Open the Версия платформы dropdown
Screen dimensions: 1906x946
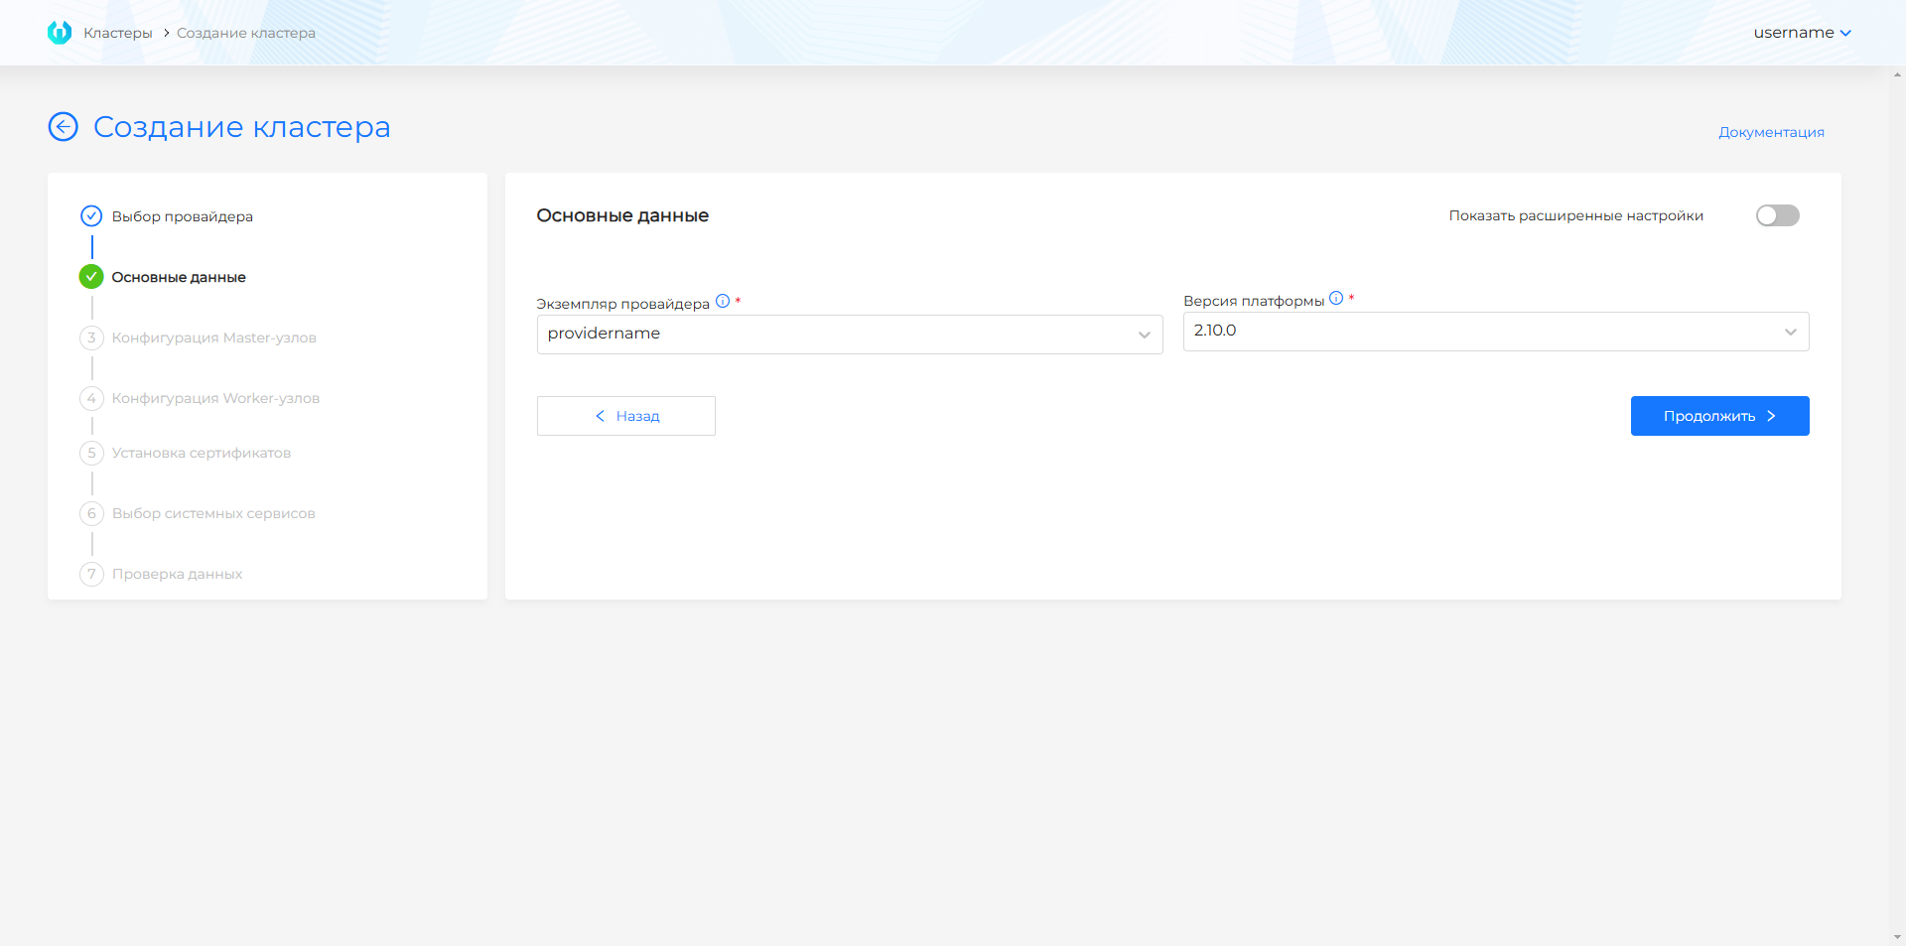pyautogui.click(x=1790, y=332)
